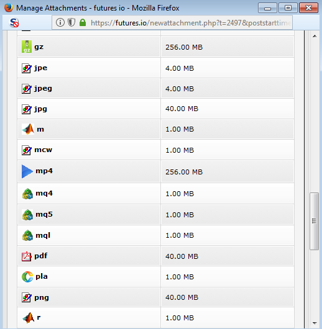The width and height of the screenshot is (322, 329).
Task: Click the 1.00 MB size for mq4
Action: pos(180,194)
